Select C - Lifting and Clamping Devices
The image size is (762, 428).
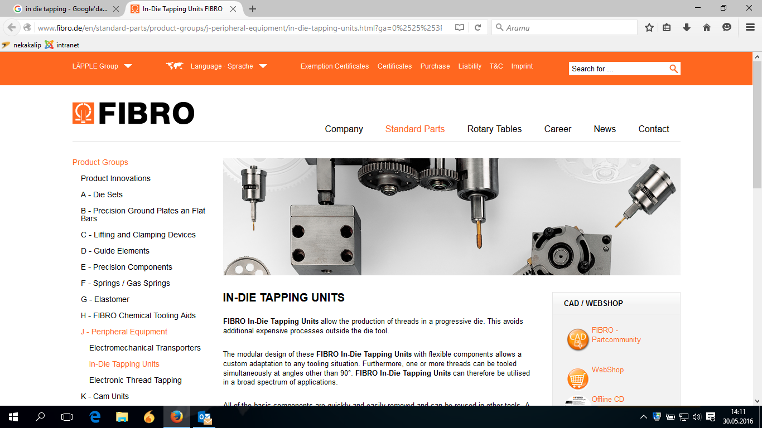(x=138, y=235)
